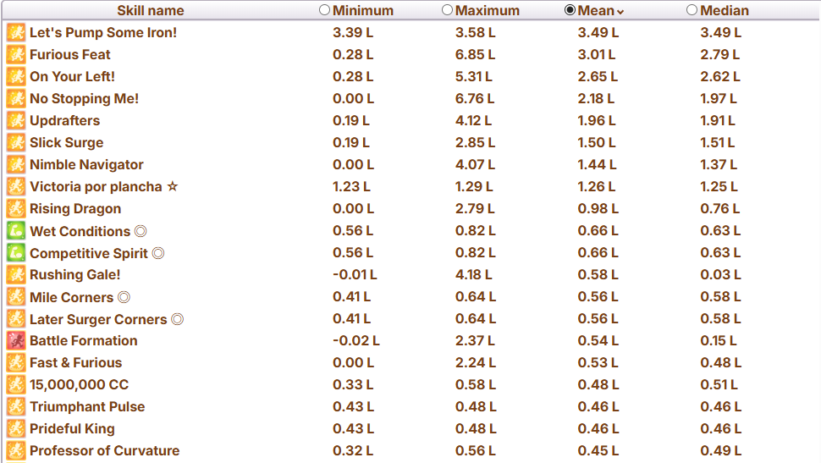Click the 5.31 L maximum of On Your Left!
This screenshot has height=463, width=821.
click(x=473, y=76)
